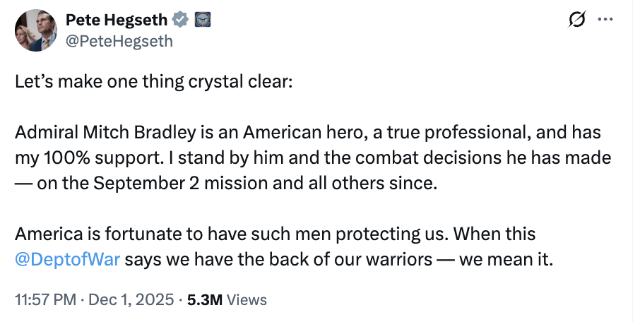Click the word Views after 5.3M
The image size is (640, 322).
[x=247, y=299]
